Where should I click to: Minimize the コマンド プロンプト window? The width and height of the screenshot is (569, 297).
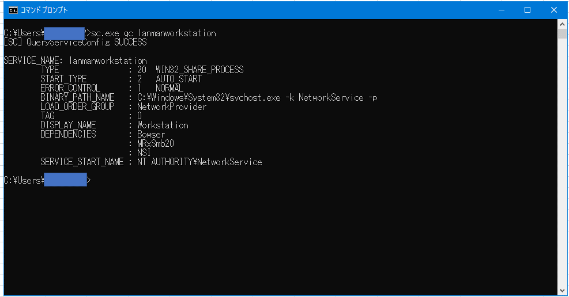click(x=502, y=10)
